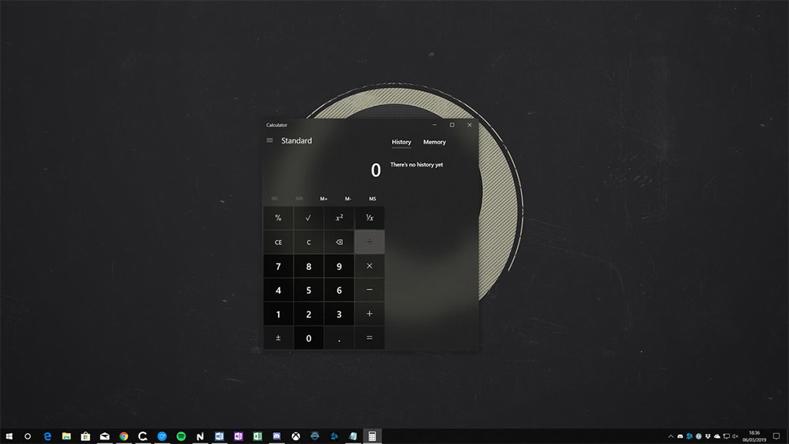Click the x squared button
The height and width of the screenshot is (444, 789).
339,217
